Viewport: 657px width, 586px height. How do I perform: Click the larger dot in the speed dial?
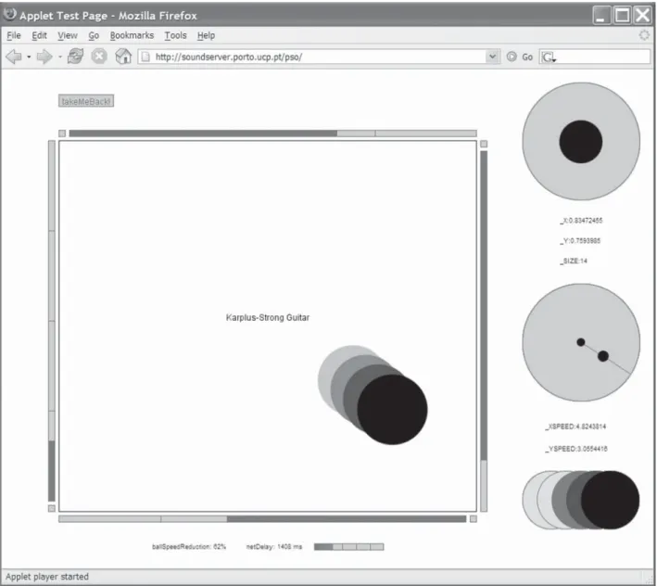[603, 356]
